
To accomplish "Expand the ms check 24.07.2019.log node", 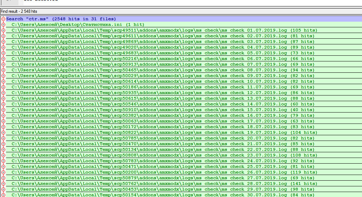I will tap(3, 161).
